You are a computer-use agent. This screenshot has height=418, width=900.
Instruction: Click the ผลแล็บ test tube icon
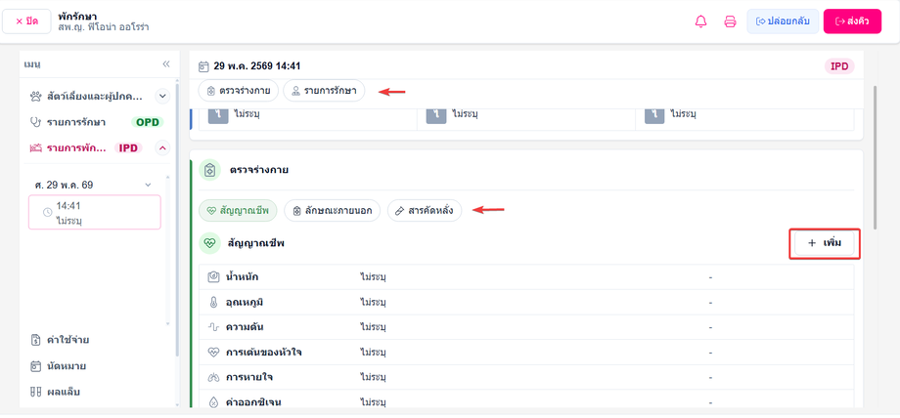pyautogui.click(x=35, y=393)
